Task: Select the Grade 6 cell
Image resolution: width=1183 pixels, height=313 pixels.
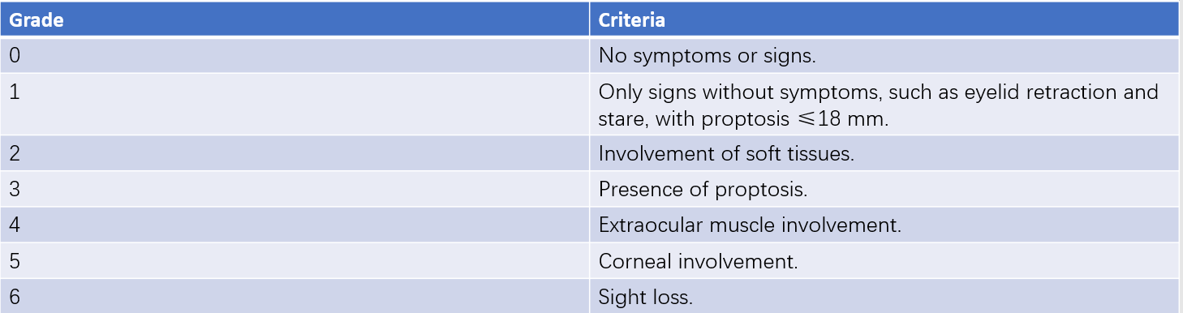Action: (x=295, y=296)
